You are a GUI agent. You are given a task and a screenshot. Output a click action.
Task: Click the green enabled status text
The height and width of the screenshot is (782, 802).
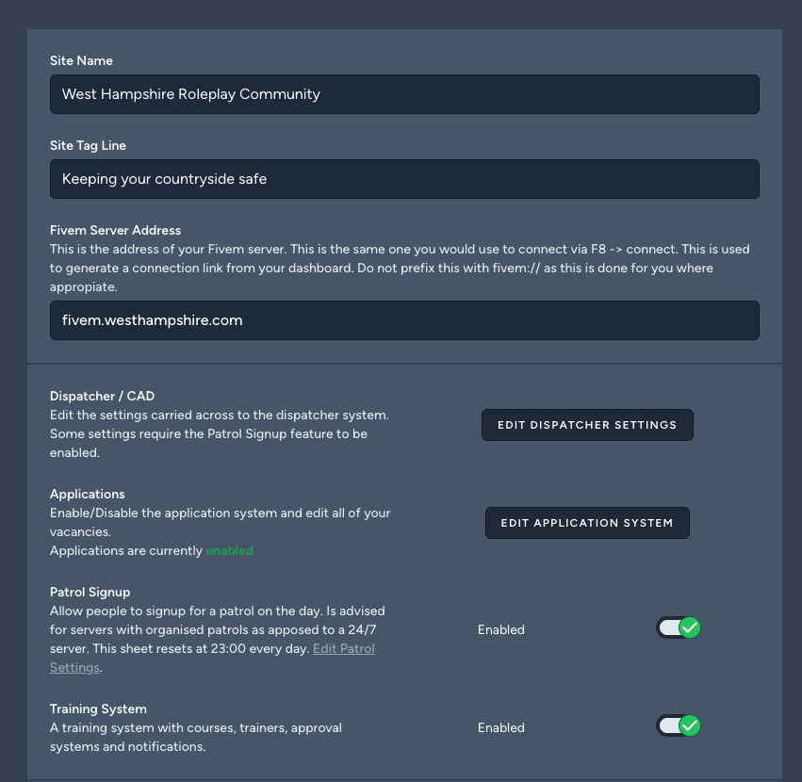pyautogui.click(x=229, y=550)
